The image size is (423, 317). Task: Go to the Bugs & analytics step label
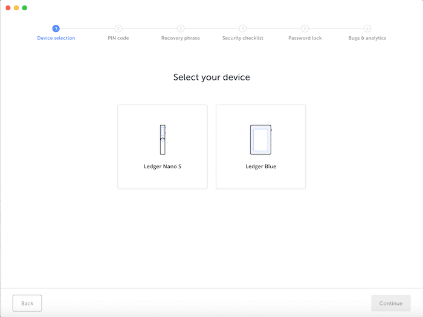pyautogui.click(x=367, y=38)
